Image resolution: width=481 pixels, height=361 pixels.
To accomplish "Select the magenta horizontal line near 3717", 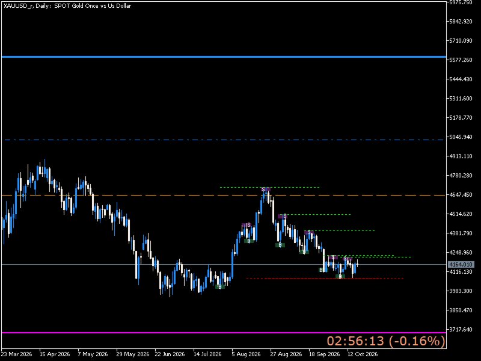I will 224,333.
